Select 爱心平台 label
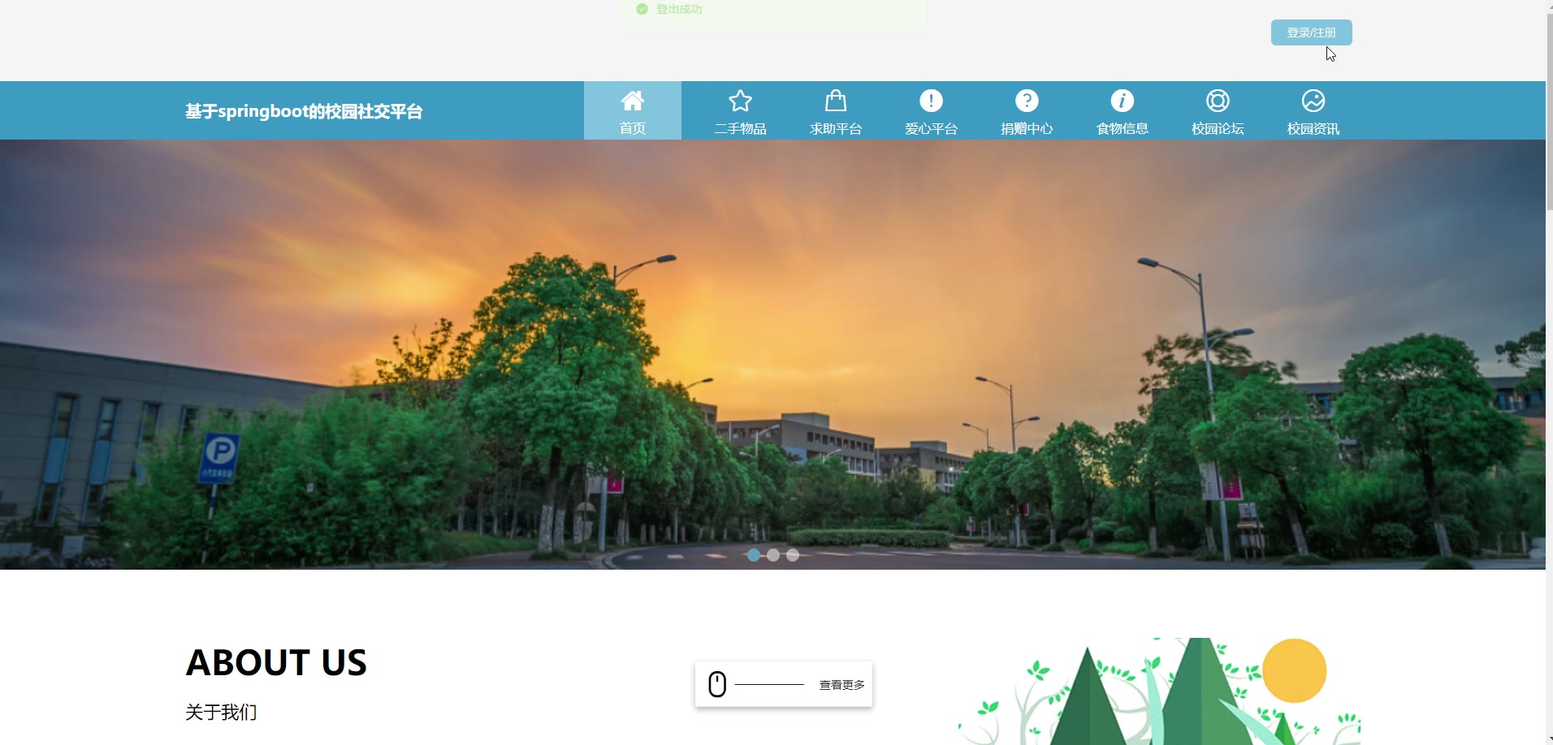This screenshot has width=1553, height=745. coord(931,128)
